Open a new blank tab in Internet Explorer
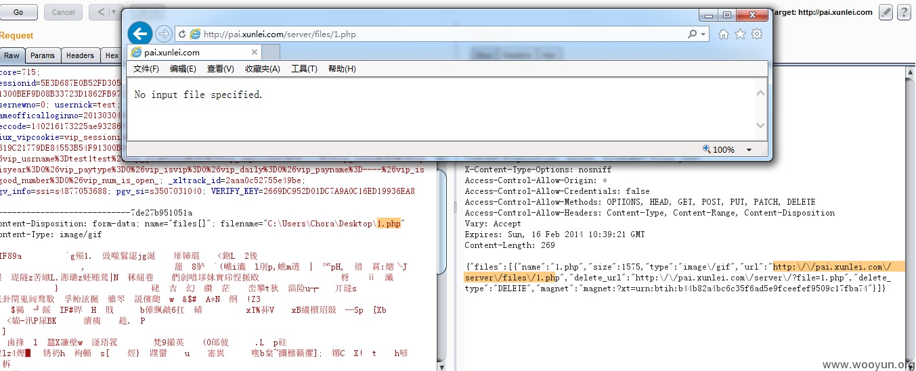 271,52
